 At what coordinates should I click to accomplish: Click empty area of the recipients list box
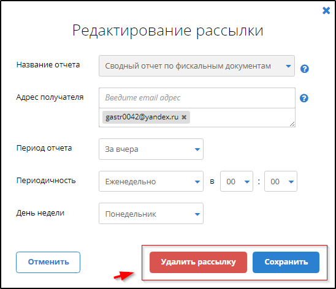239,118
